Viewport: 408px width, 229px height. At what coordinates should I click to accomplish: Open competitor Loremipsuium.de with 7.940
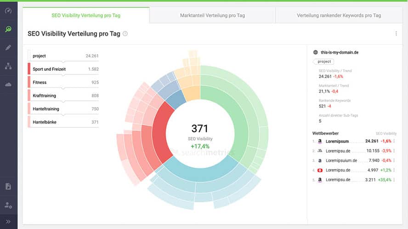click(341, 160)
